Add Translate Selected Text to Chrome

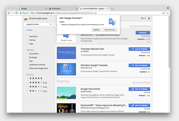(139, 49)
